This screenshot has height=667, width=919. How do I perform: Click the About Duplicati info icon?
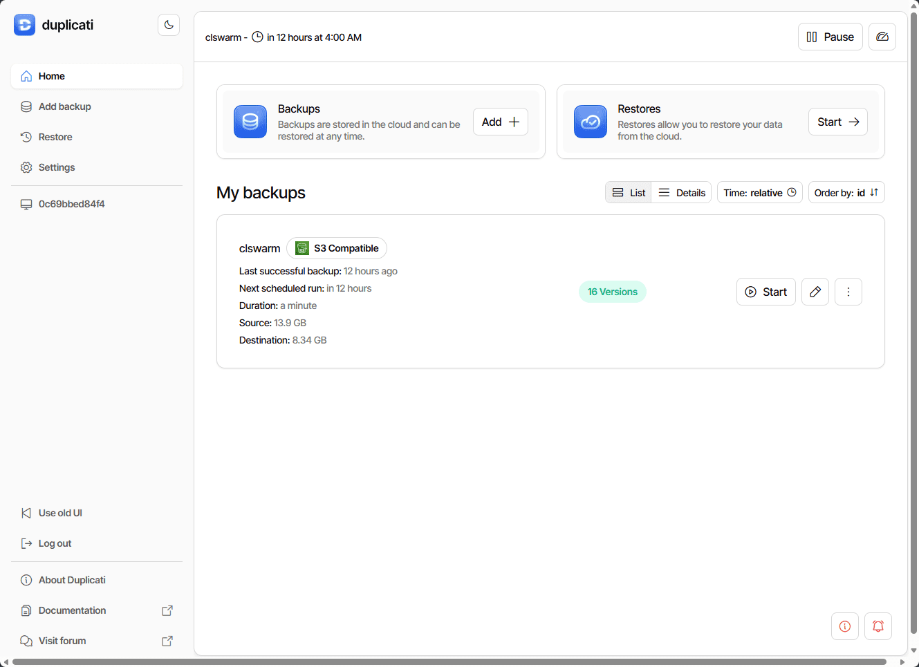[26, 580]
